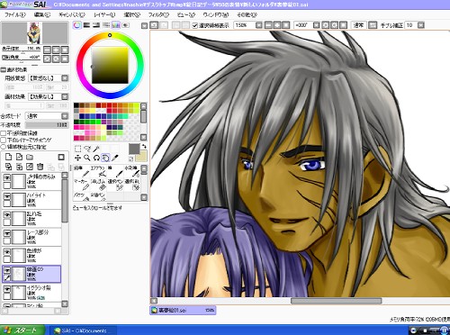Zoom in with navigator plus button
Screen dimensions: 450x335
click(x=56, y=50)
